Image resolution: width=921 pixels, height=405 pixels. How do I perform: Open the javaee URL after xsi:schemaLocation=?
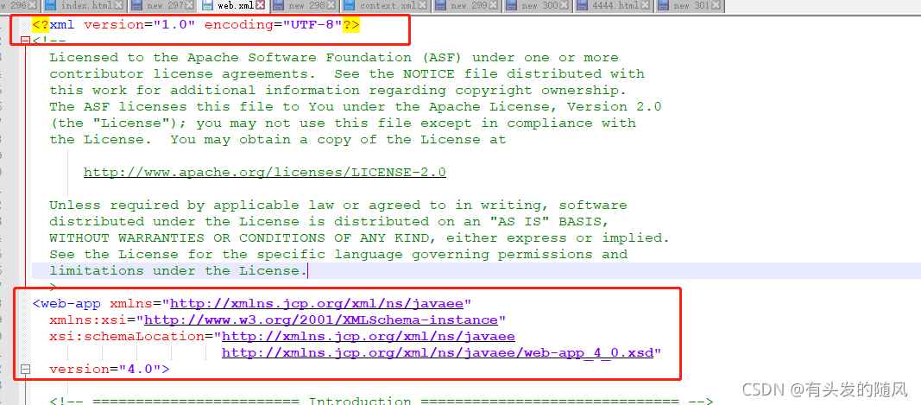[369, 337]
